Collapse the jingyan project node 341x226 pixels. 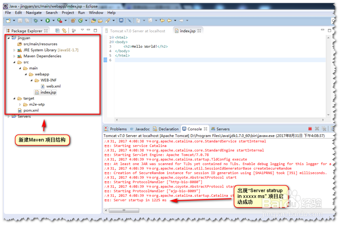[9, 38]
